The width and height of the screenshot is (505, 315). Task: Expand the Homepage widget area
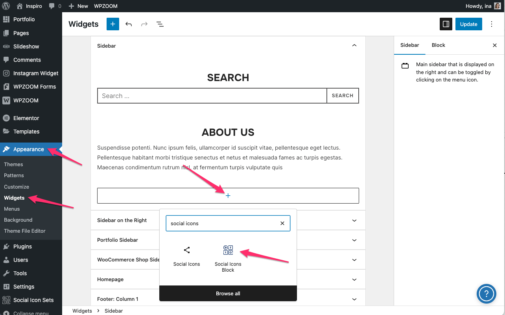[354, 280]
